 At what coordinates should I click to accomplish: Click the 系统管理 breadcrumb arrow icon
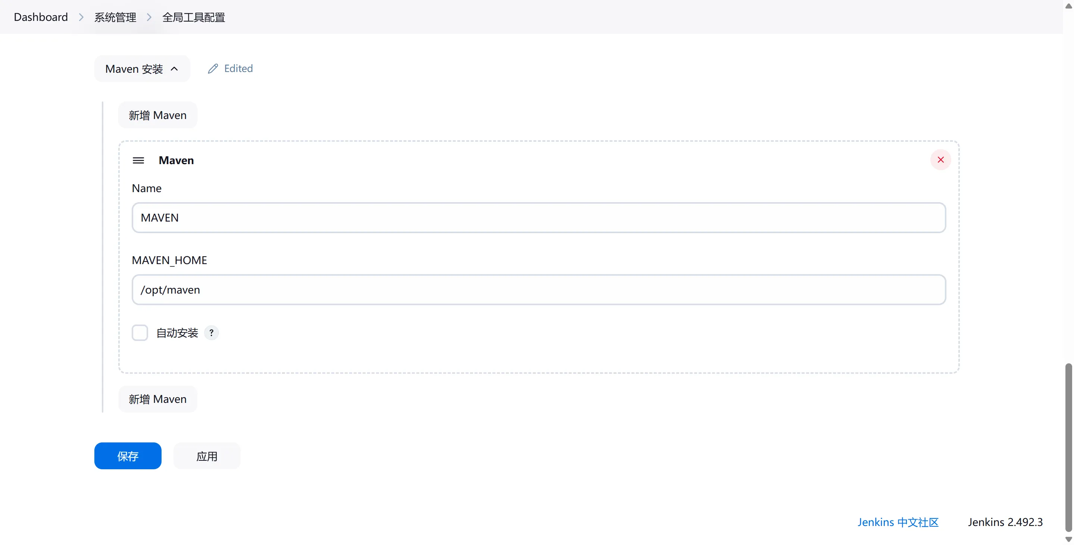point(149,17)
